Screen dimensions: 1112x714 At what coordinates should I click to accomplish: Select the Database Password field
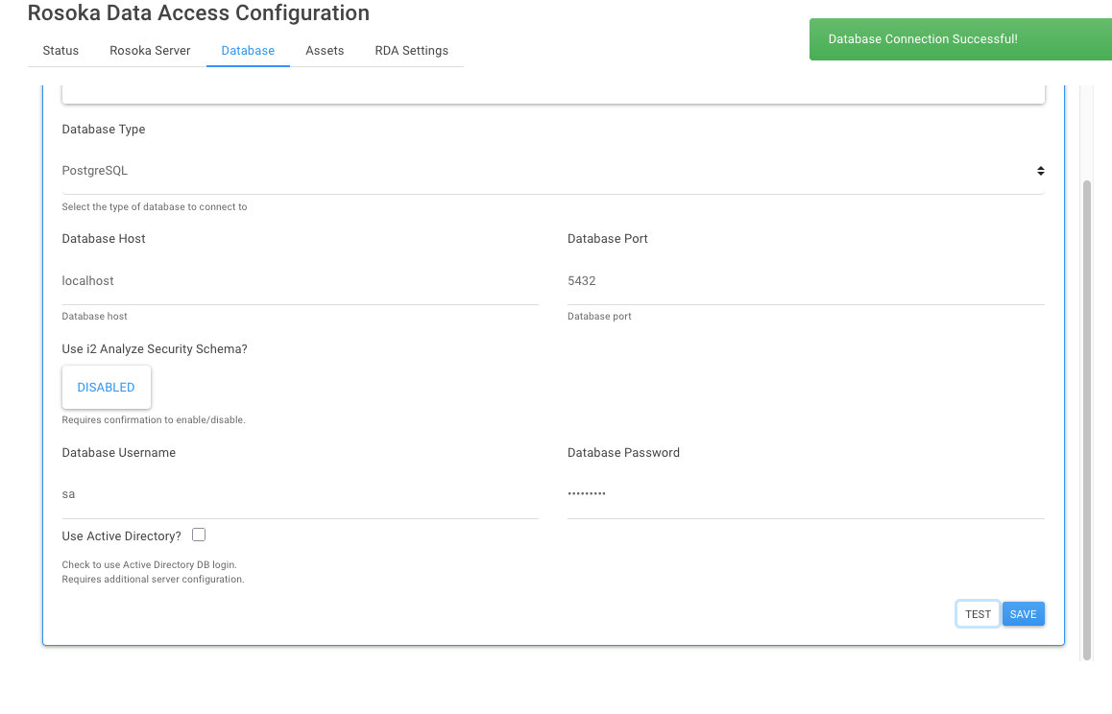coord(805,494)
